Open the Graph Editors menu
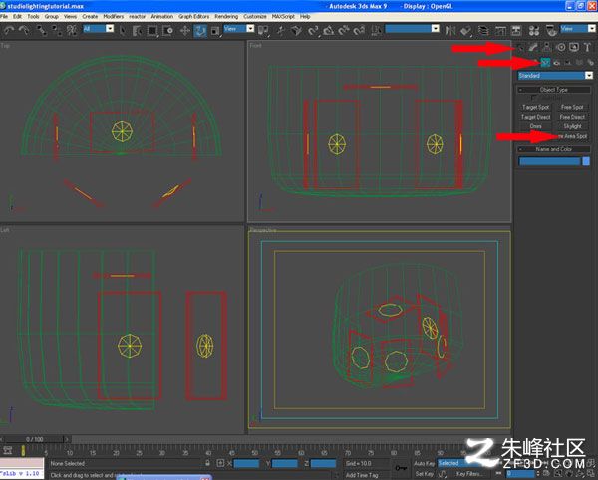Image resolution: width=598 pixels, height=480 pixels. [193, 16]
